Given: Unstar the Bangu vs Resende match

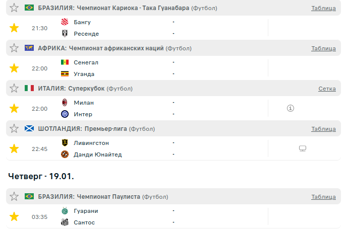Looking at the screenshot, I should click(14, 28).
